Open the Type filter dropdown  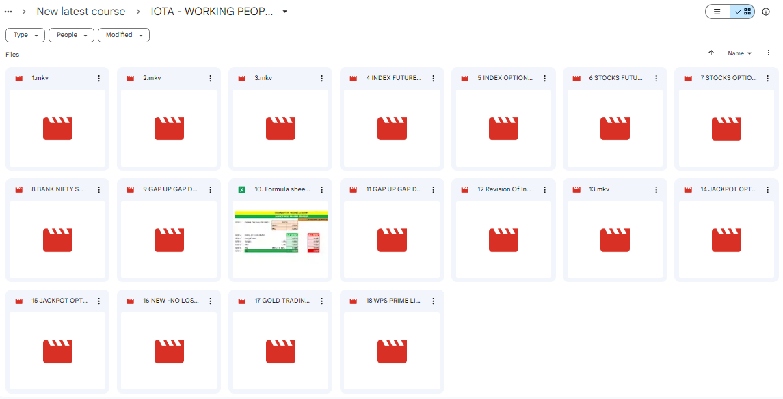(x=25, y=35)
